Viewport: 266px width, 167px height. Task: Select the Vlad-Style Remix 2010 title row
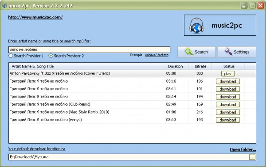point(59,112)
